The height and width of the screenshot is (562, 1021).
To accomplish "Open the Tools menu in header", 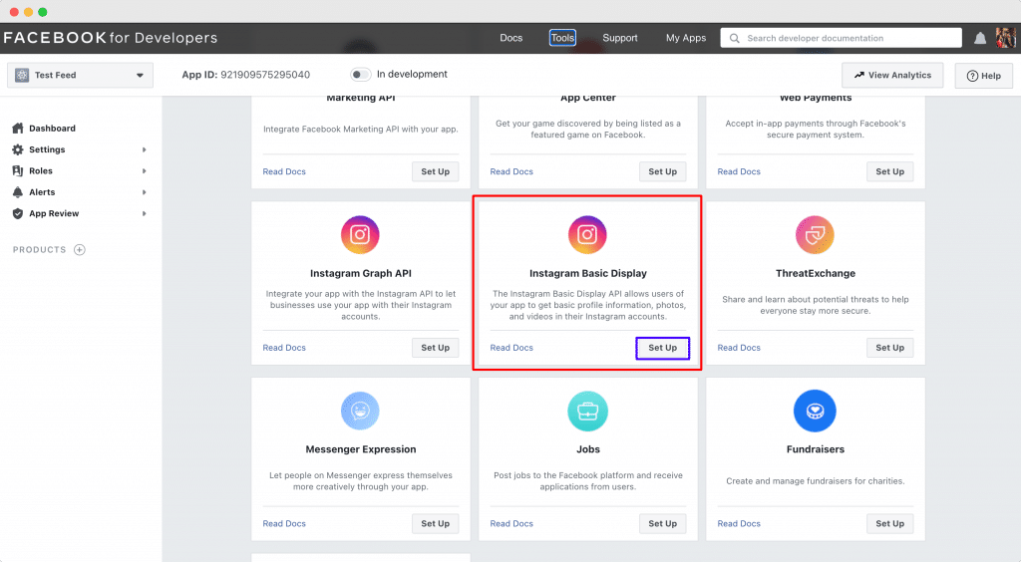I will [562, 38].
